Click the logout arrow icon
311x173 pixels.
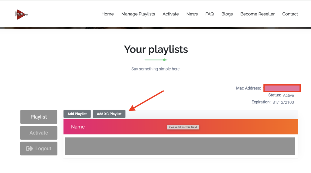click(29, 149)
